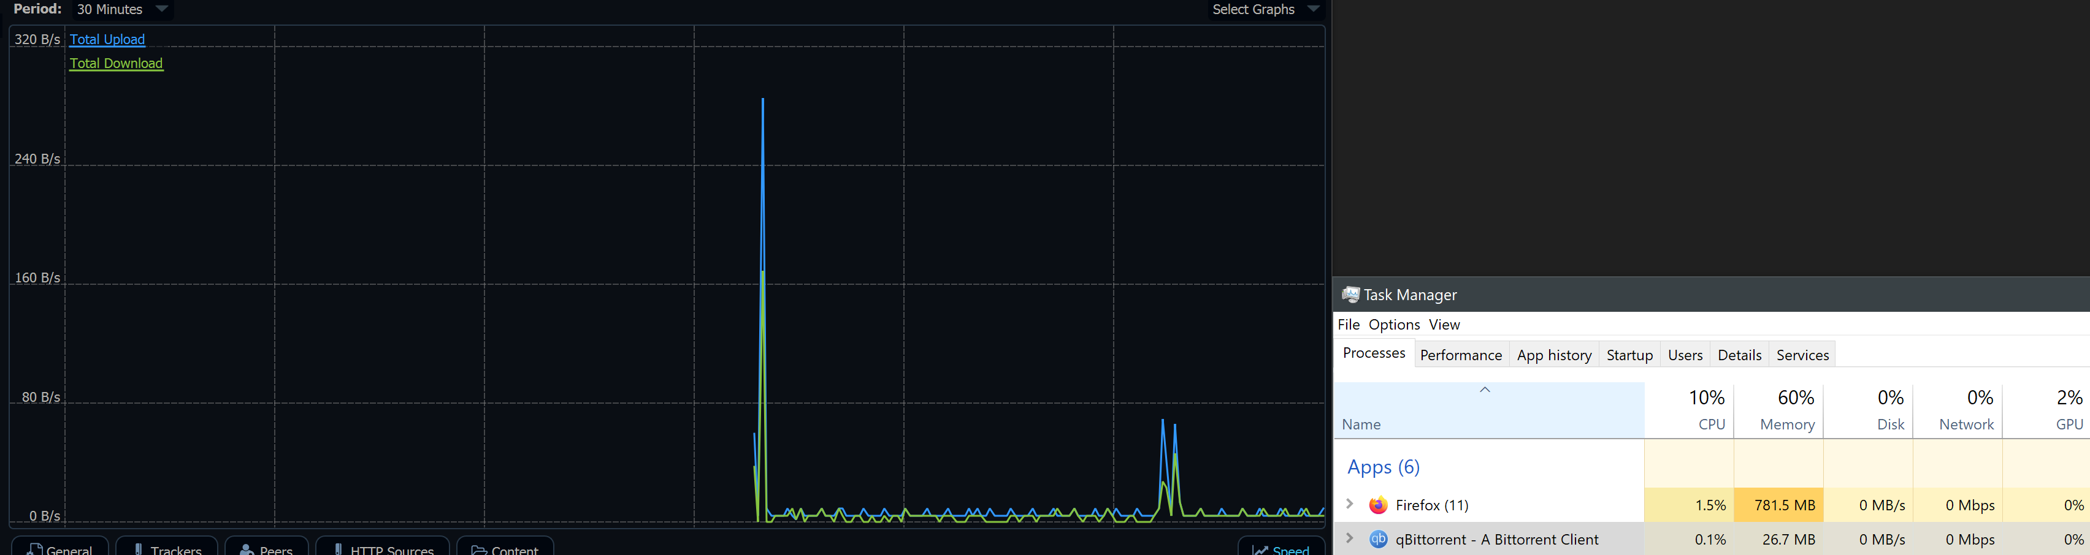This screenshot has width=2090, height=555.
Task: Click the Speed chart icon
Action: coord(1261,550)
